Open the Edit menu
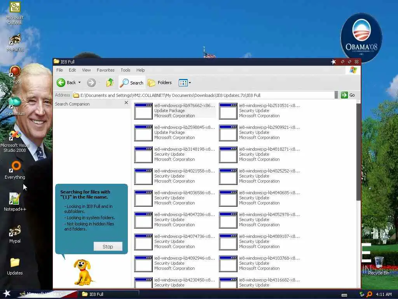 (72, 70)
